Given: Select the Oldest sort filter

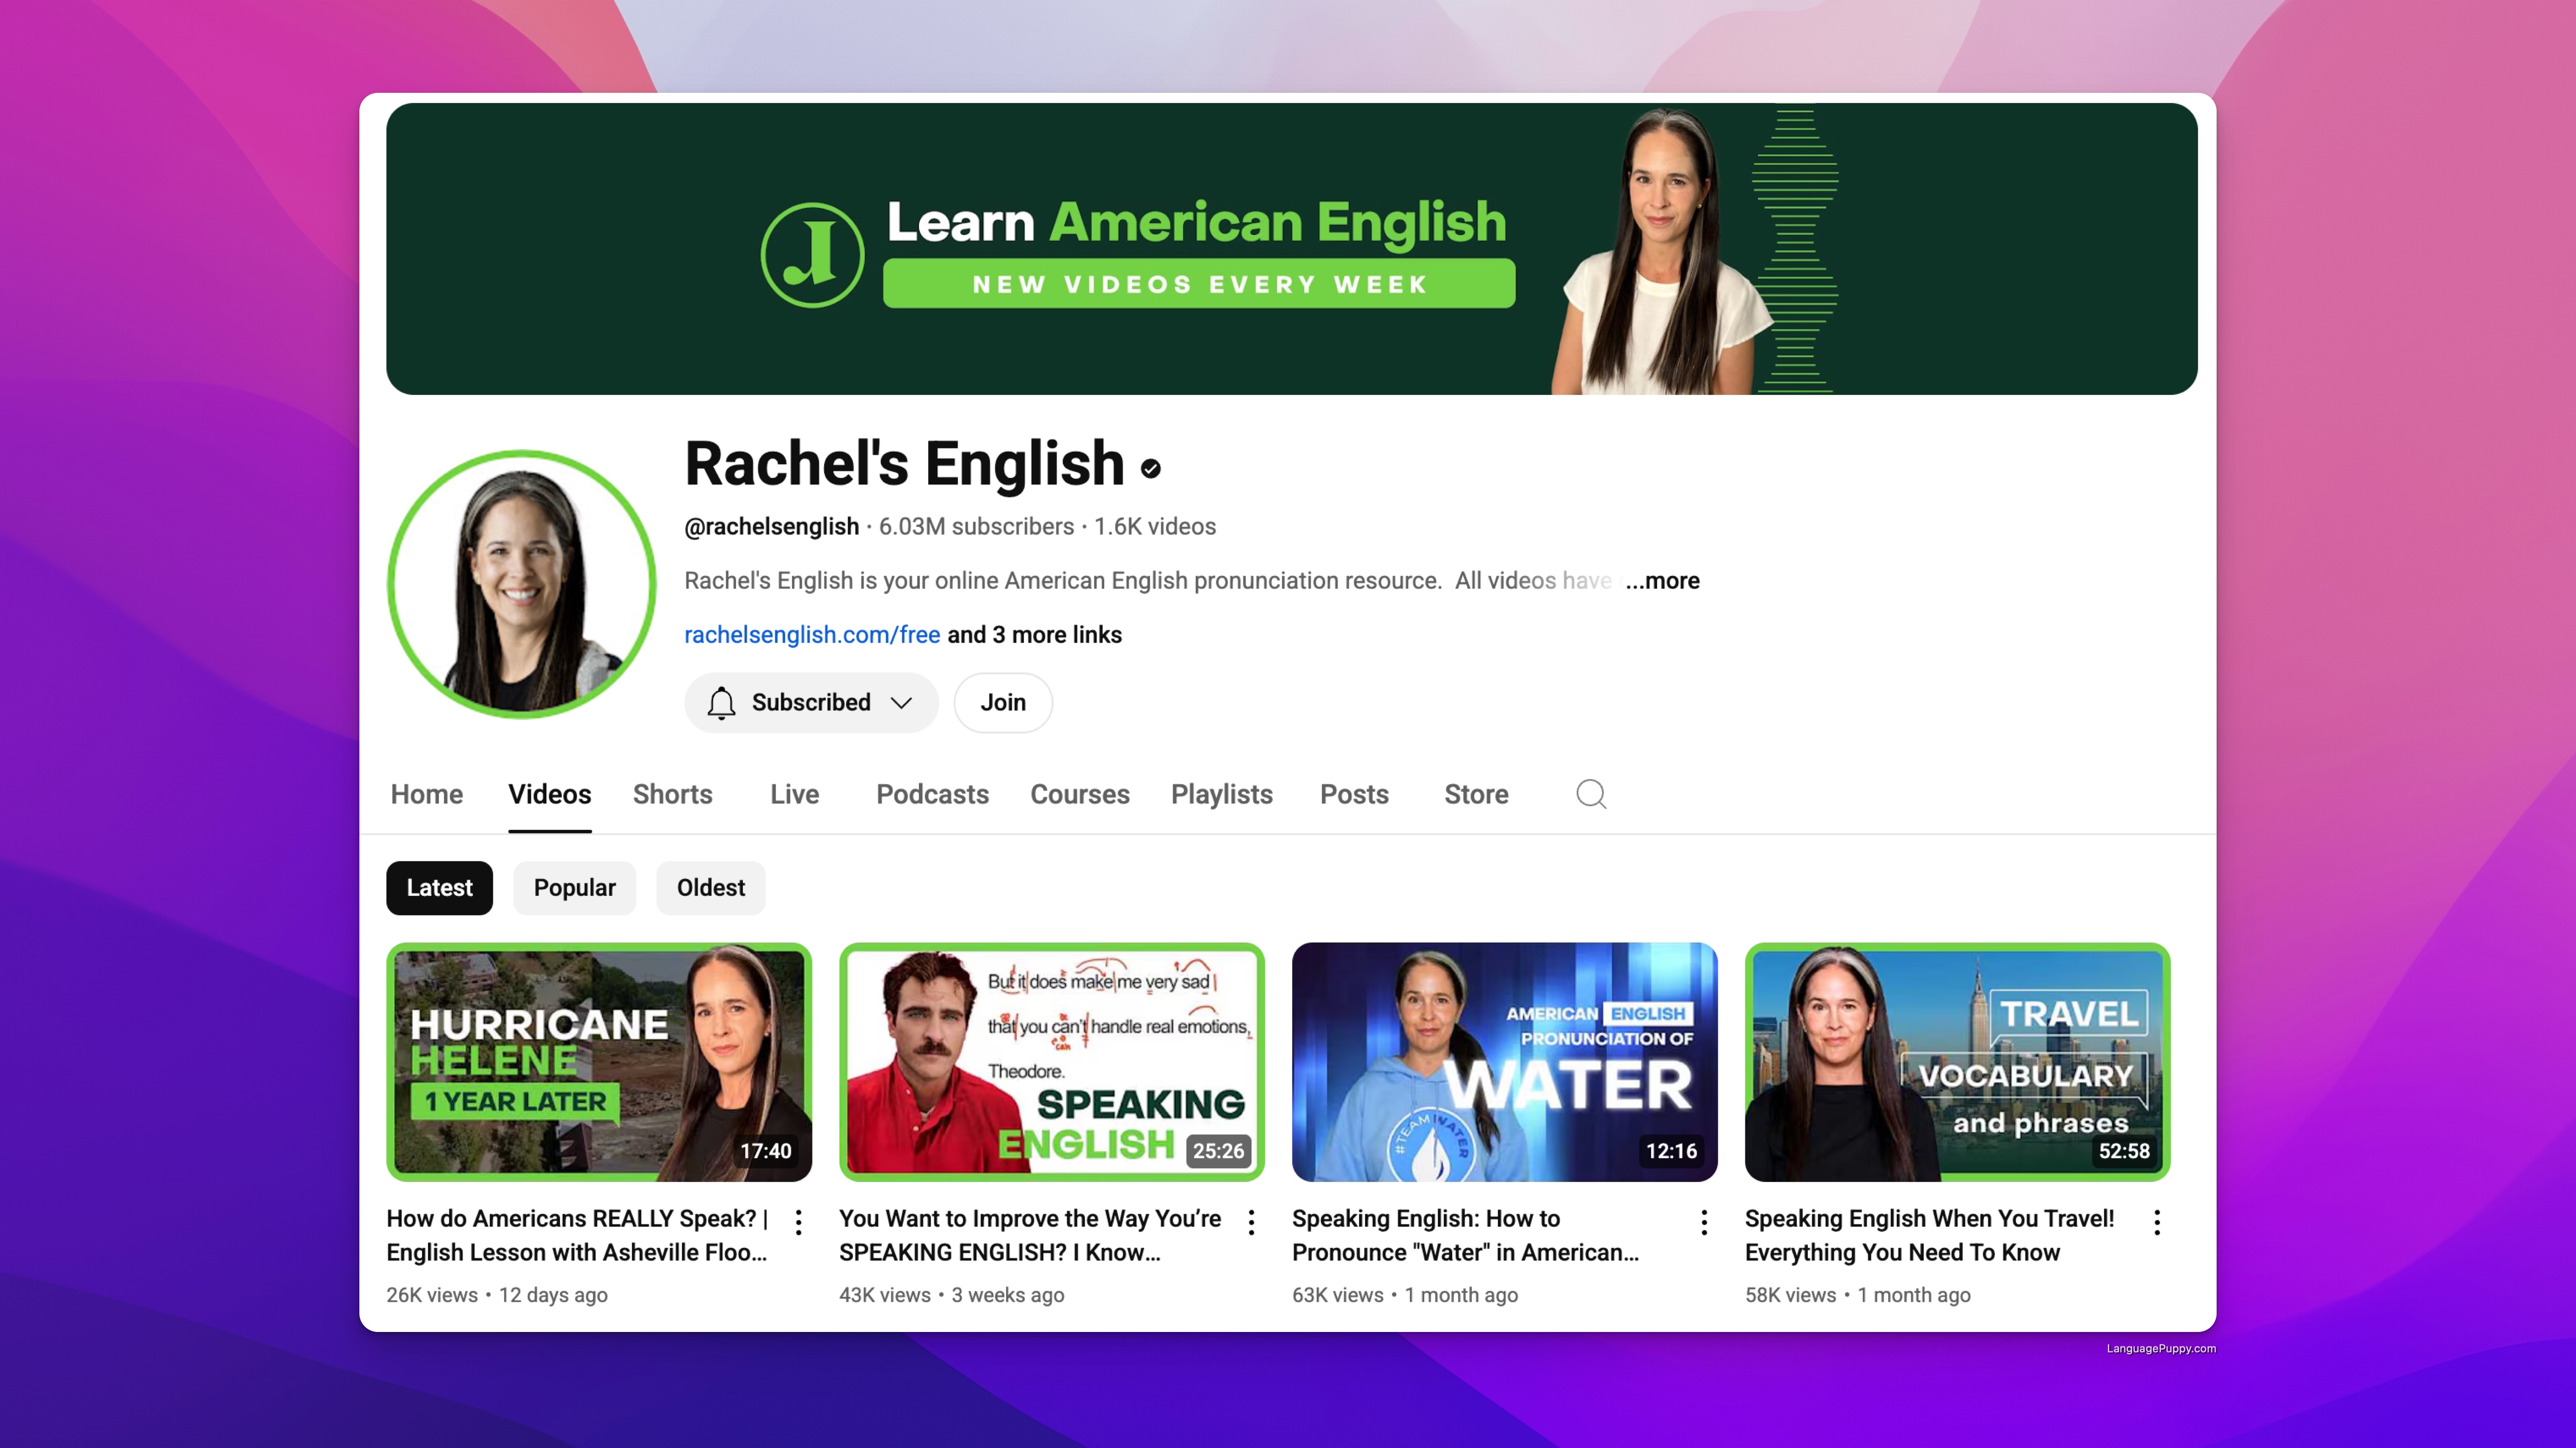Looking at the screenshot, I should pos(711,887).
